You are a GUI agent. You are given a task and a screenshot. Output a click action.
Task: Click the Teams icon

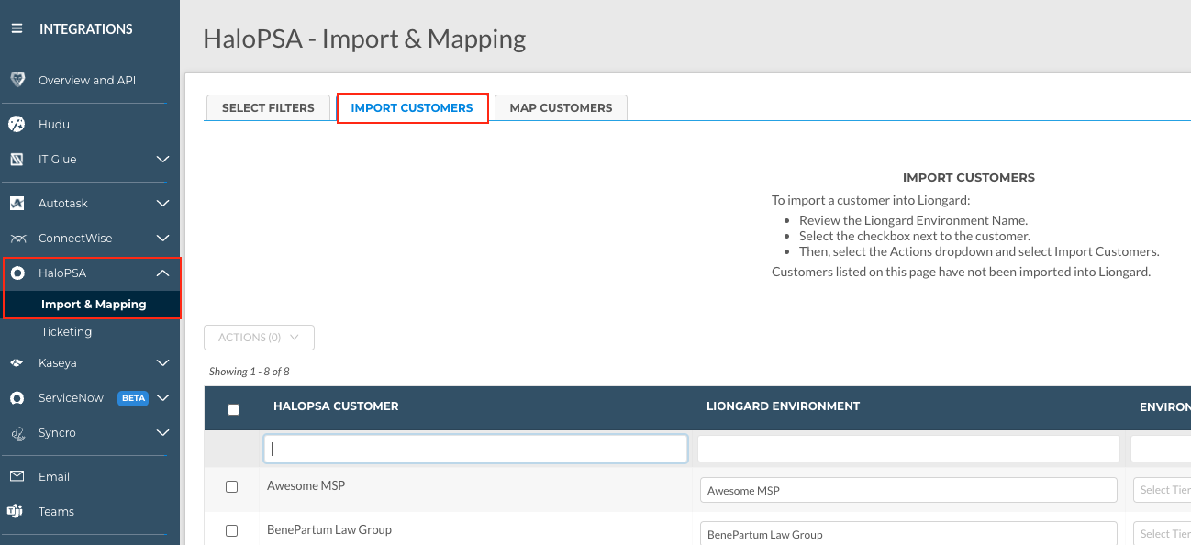(x=16, y=512)
